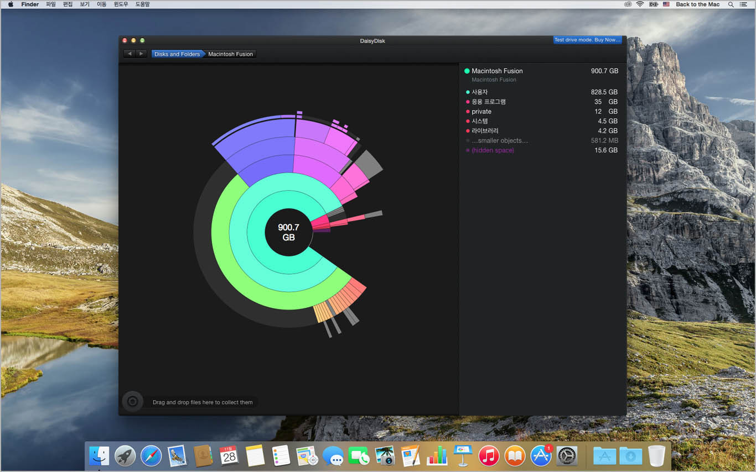756x472 pixels.
Task: Open Spotlight search magnifier
Action: pyautogui.click(x=731, y=4)
